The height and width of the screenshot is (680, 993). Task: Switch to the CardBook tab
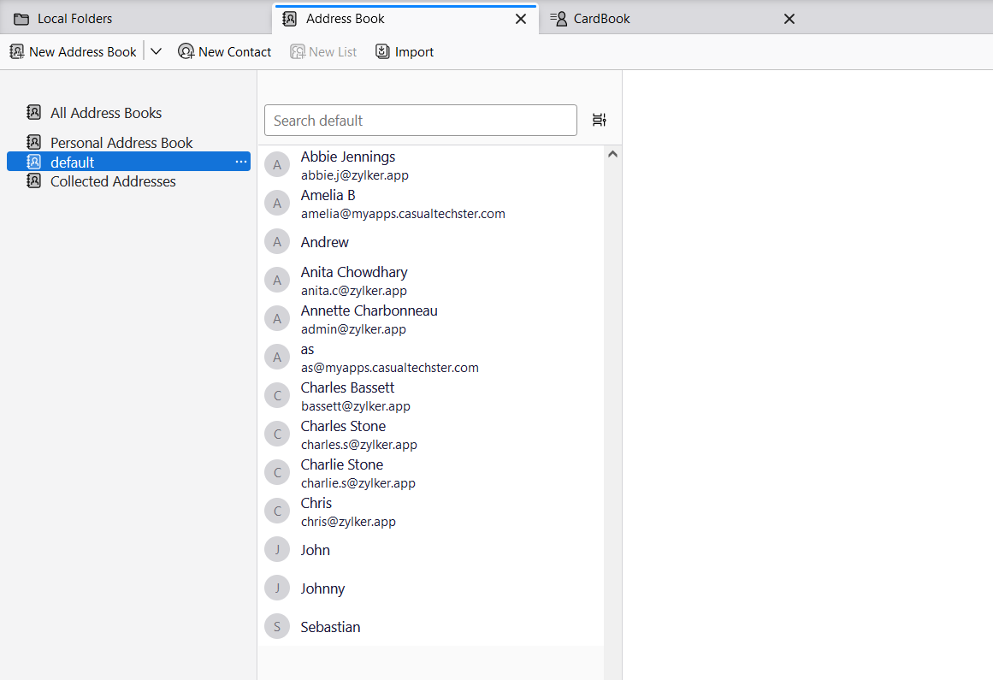(671, 19)
